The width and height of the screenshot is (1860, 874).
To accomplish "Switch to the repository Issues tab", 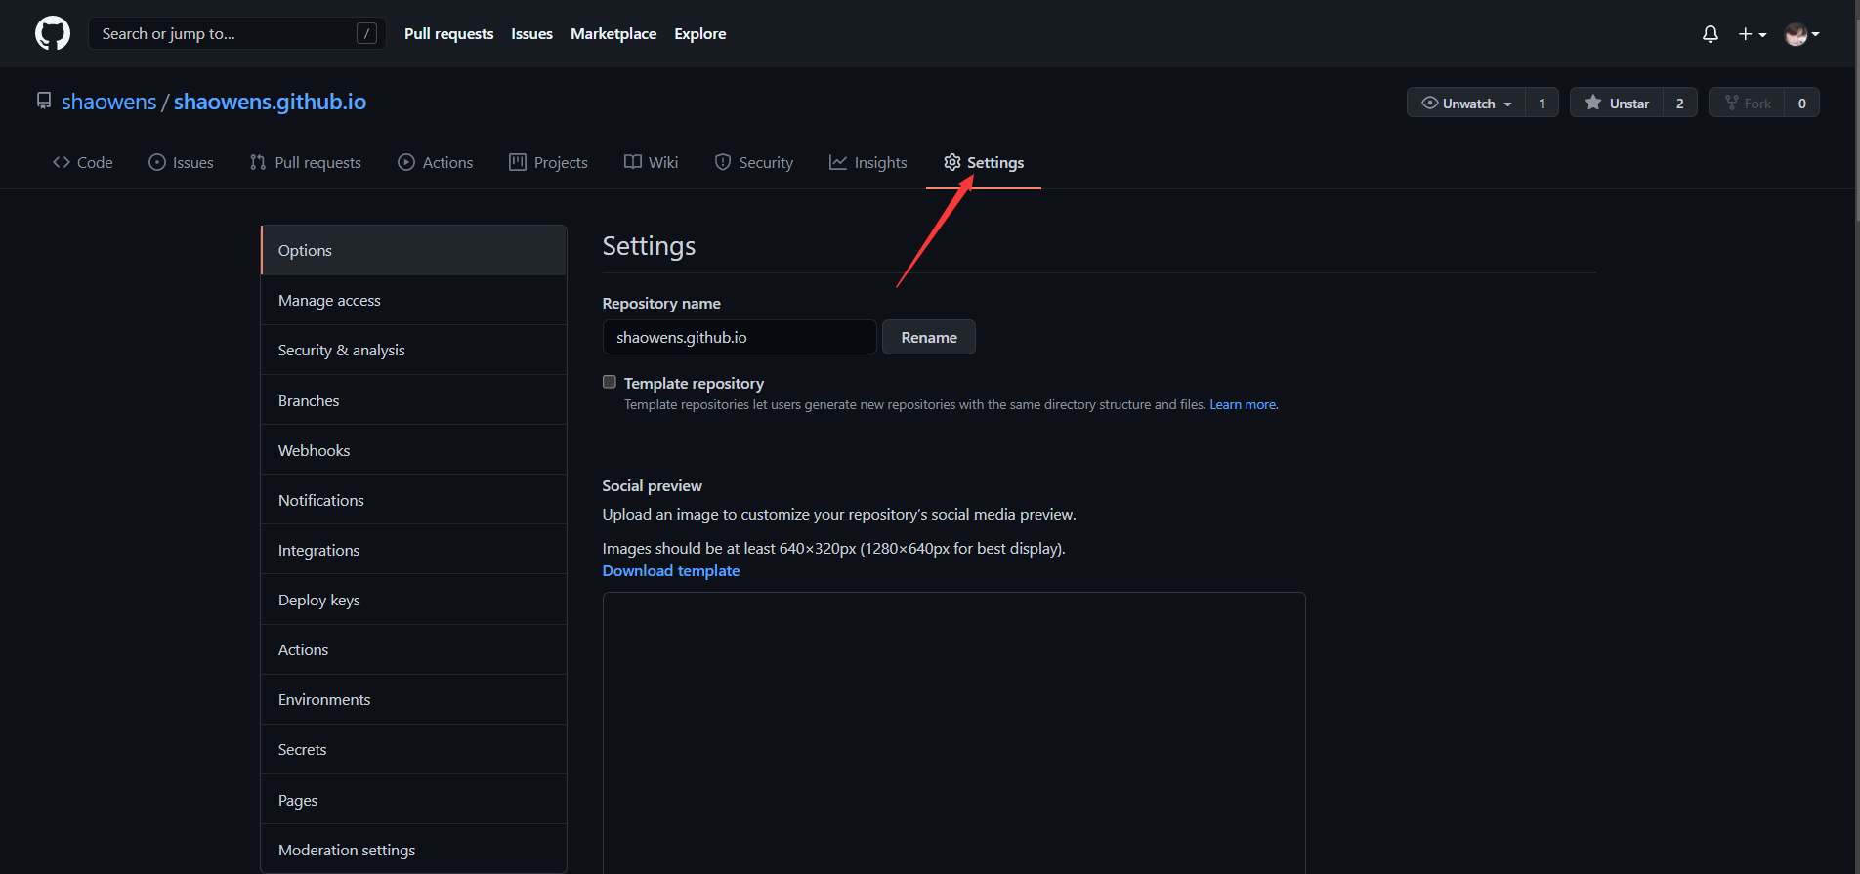I will pyautogui.click(x=181, y=162).
